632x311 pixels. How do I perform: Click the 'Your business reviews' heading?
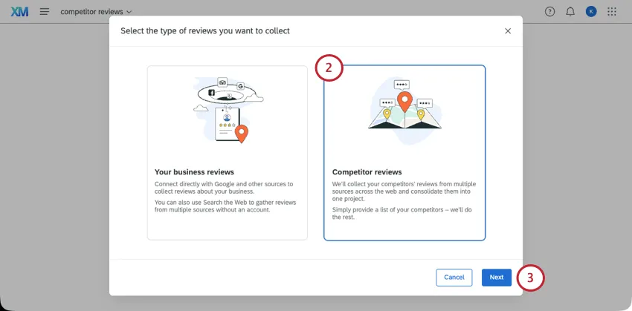(x=194, y=172)
